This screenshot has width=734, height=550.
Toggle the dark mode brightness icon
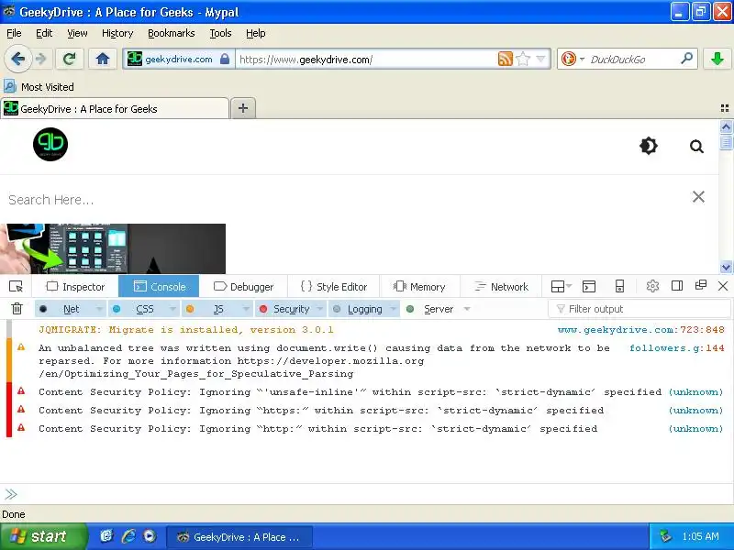click(649, 146)
